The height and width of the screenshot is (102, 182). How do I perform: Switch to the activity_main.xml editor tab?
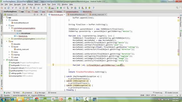(98, 14)
